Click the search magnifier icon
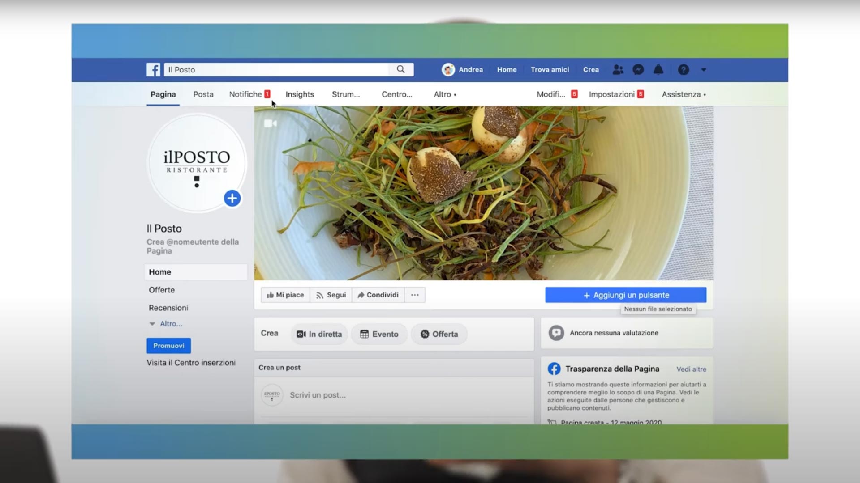Screen dimensions: 860x483 [x=400, y=69]
